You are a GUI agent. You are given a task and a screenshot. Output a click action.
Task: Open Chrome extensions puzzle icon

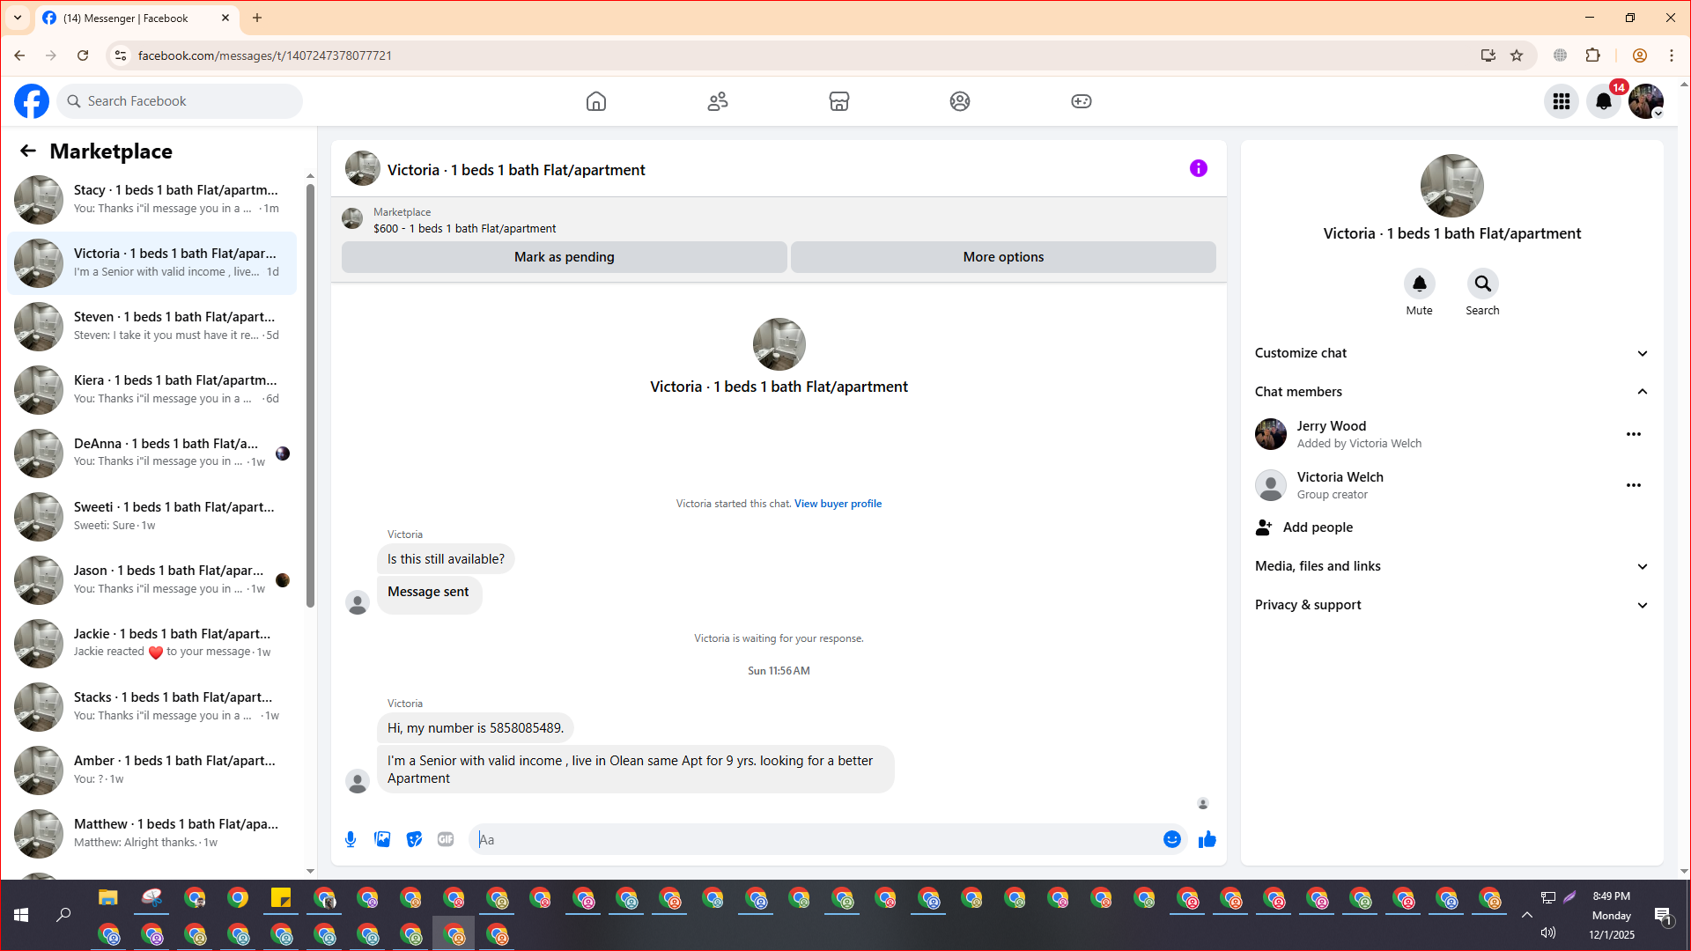pos(1593,55)
